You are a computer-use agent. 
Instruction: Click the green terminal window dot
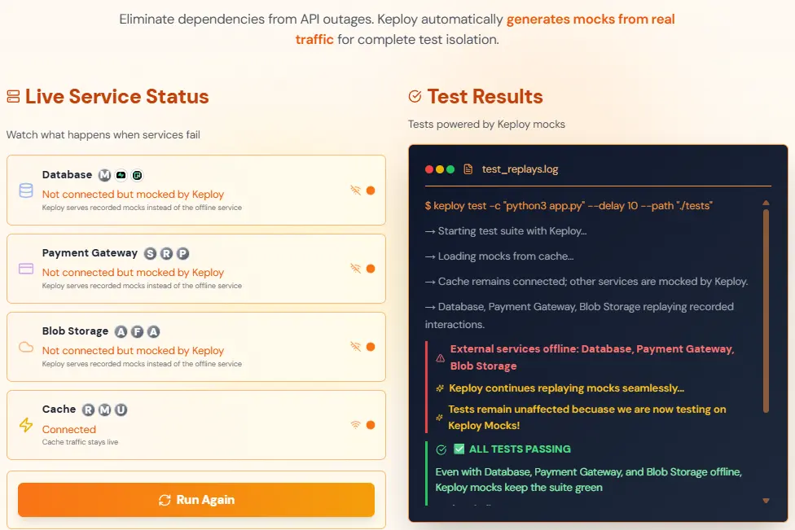point(450,169)
